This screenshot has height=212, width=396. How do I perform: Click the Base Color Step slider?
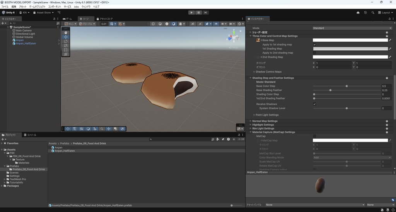tap(347, 86)
